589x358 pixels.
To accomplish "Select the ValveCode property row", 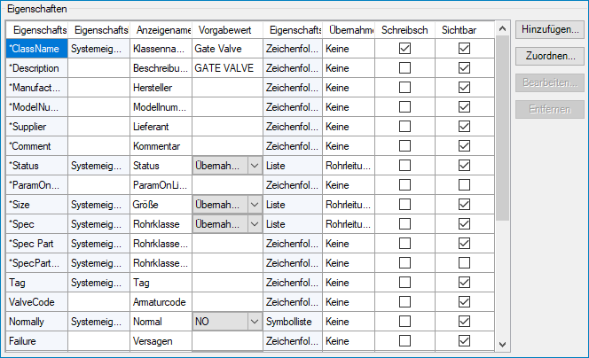I will [x=35, y=301].
